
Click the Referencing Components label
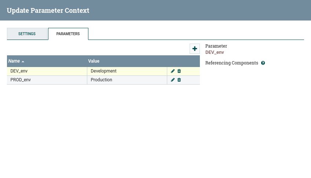point(232,63)
